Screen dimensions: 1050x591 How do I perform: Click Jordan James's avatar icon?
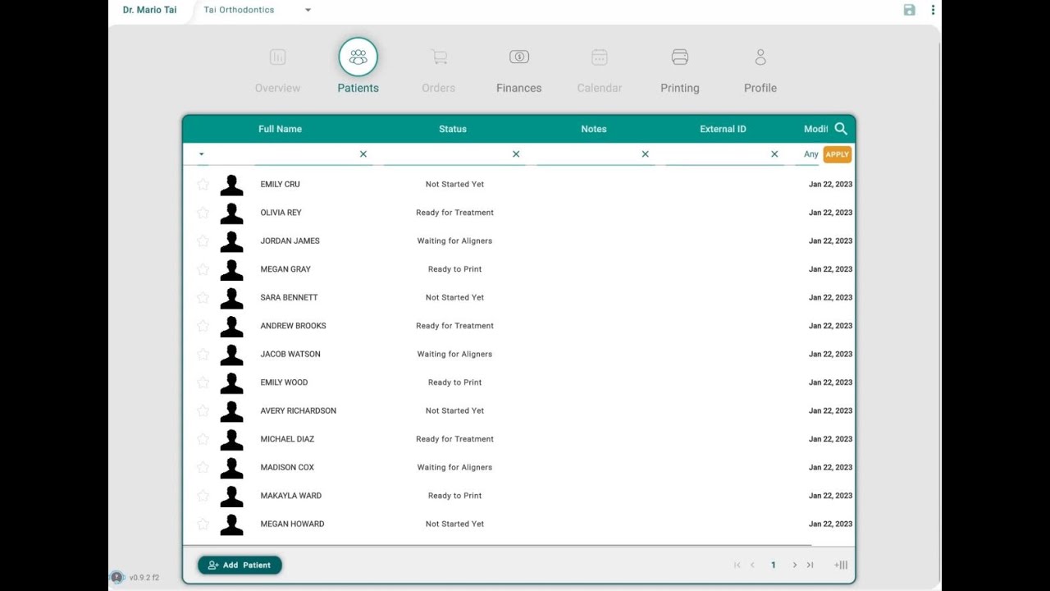(231, 241)
